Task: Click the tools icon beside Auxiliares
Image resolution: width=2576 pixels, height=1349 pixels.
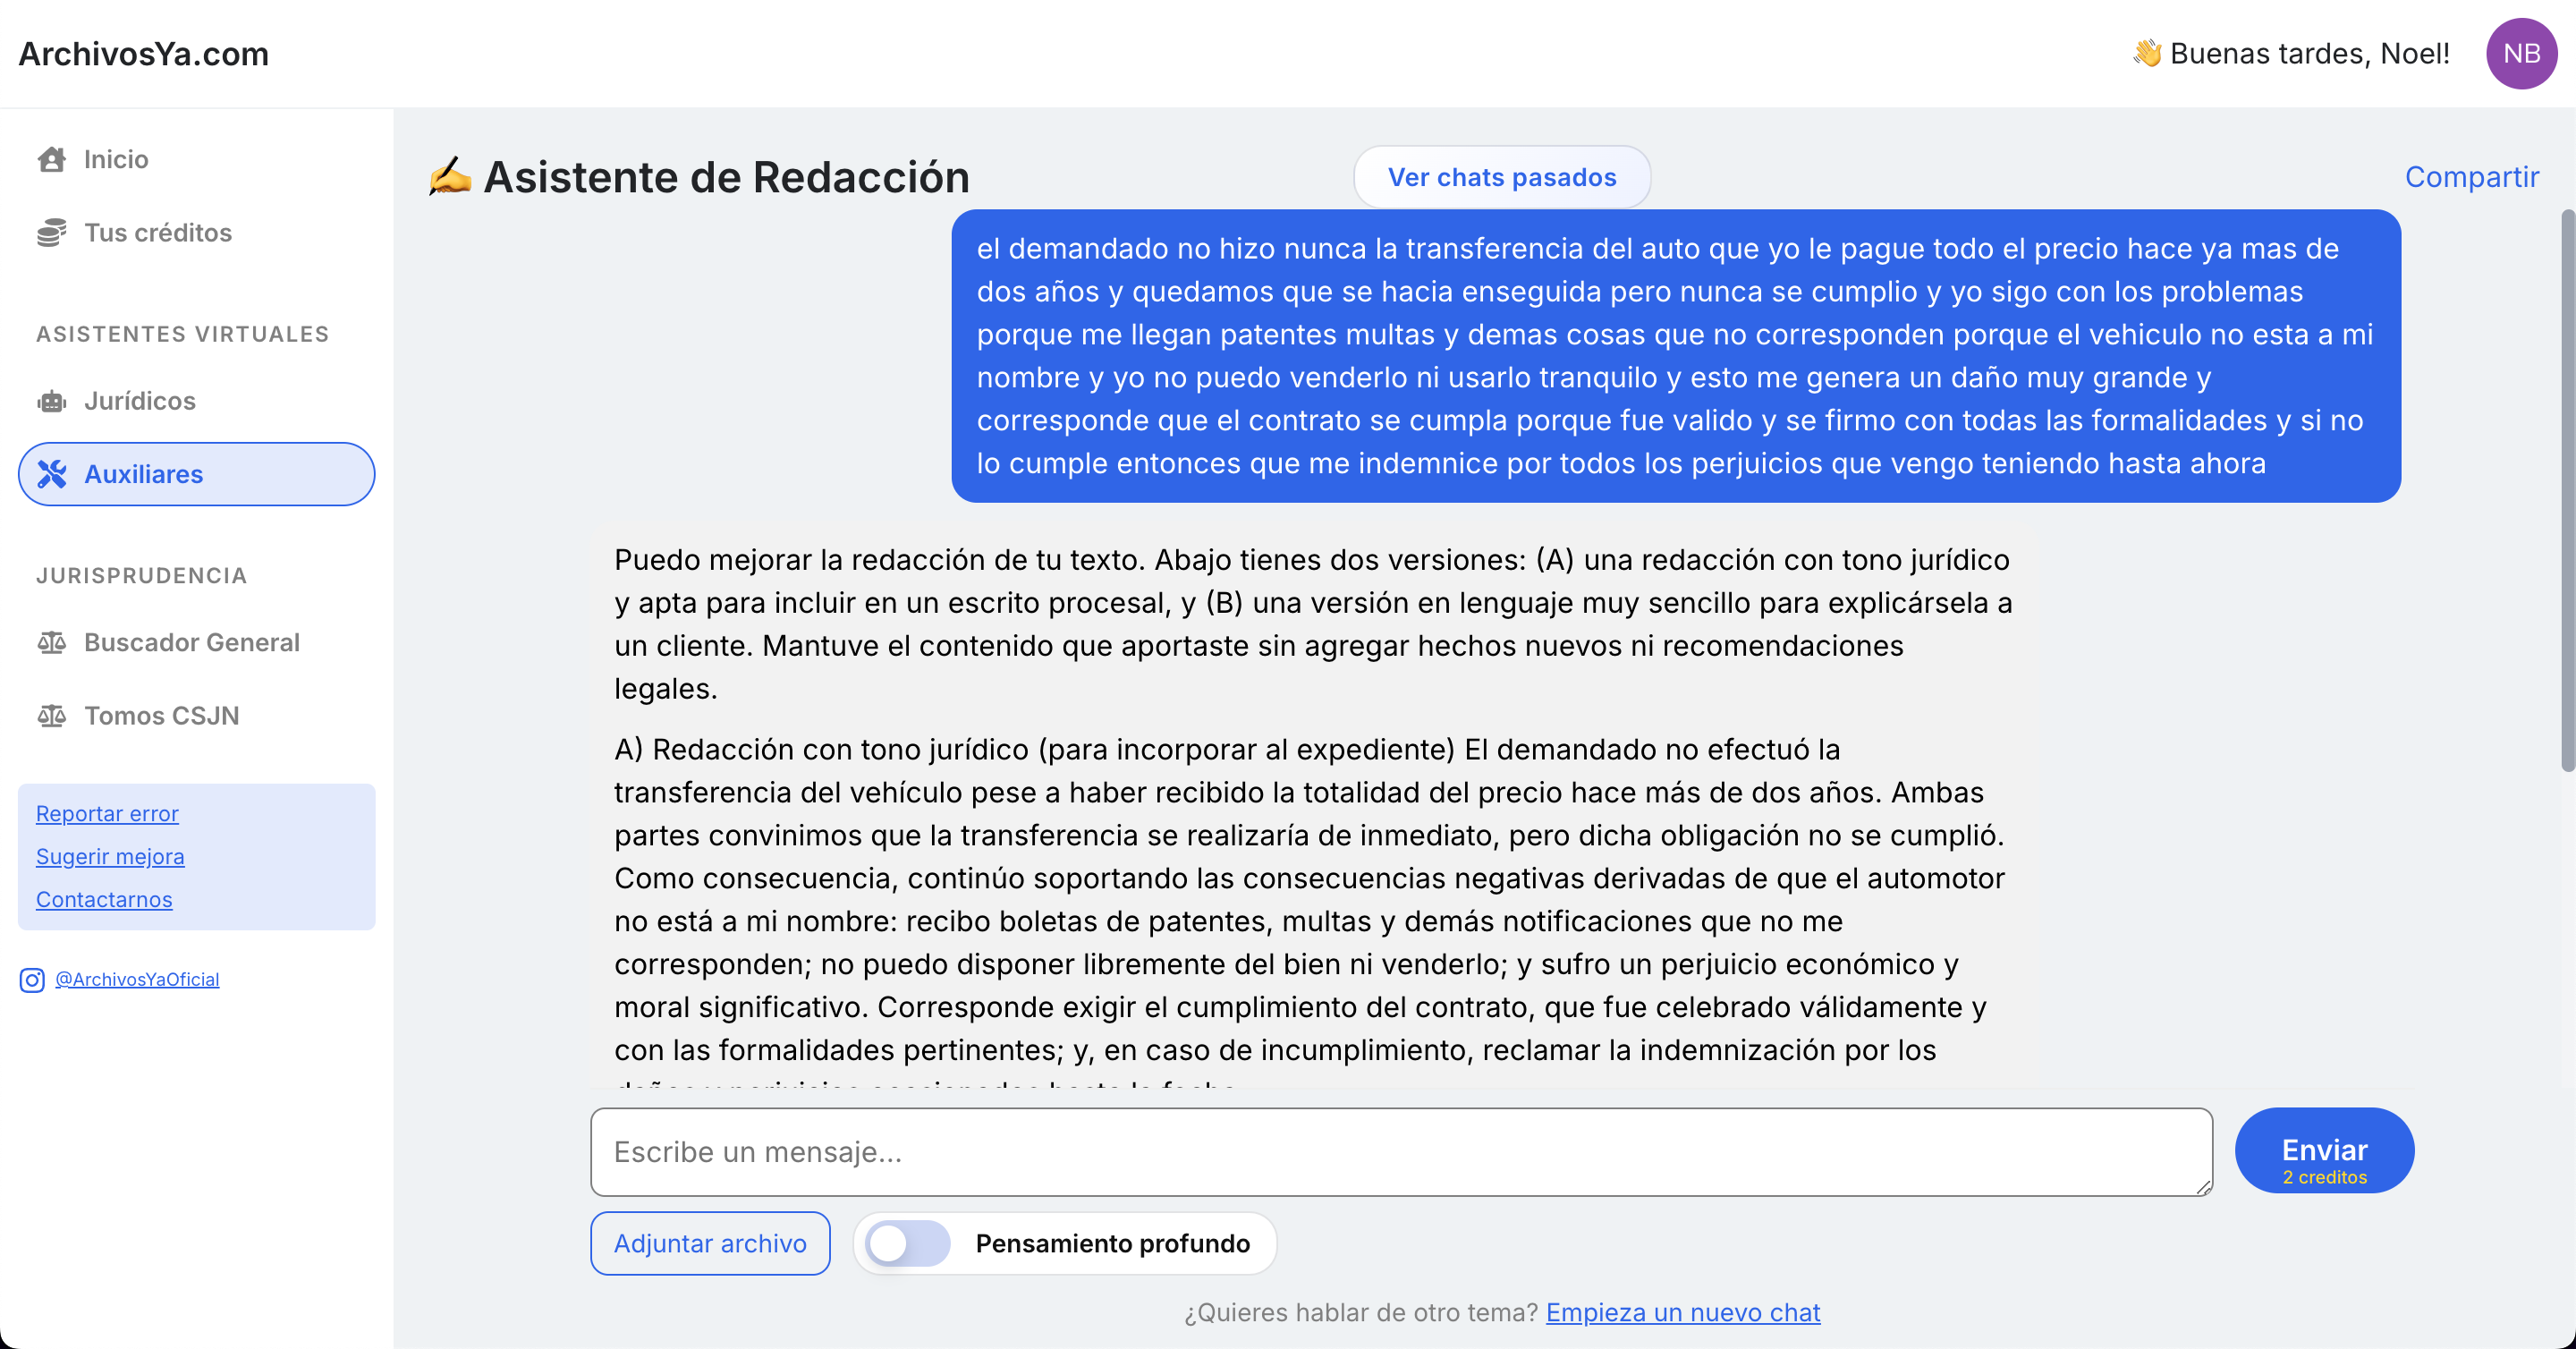Action: 52,474
